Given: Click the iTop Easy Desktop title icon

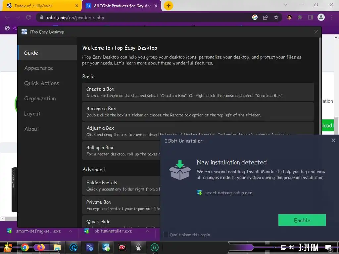Looking at the screenshot, I should pyautogui.click(x=24, y=32).
